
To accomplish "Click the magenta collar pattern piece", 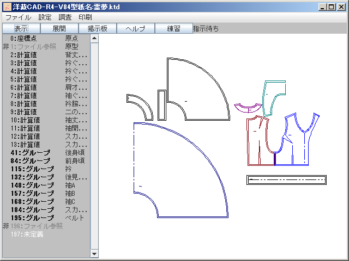I will 249,108.
